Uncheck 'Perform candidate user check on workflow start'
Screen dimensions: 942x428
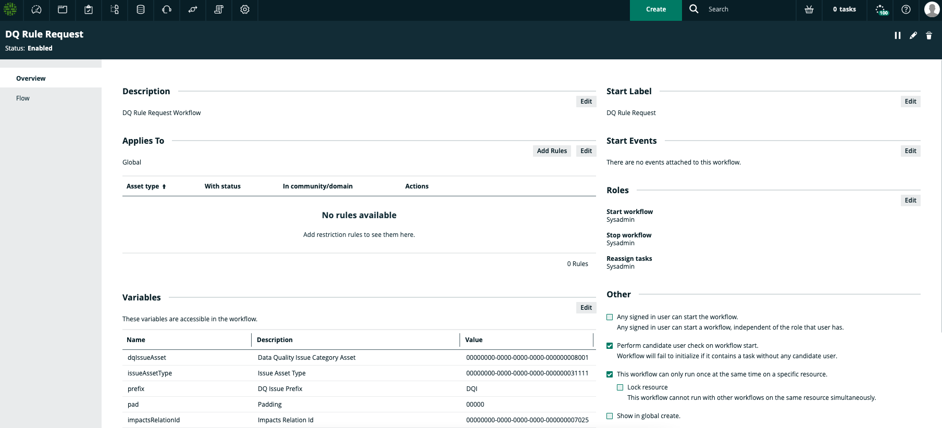click(x=610, y=346)
